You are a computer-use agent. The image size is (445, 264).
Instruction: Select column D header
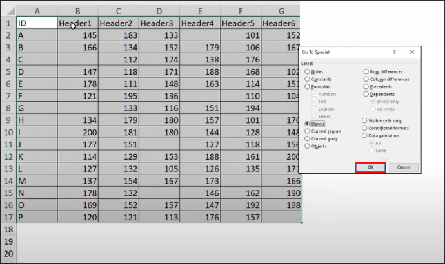point(159,11)
